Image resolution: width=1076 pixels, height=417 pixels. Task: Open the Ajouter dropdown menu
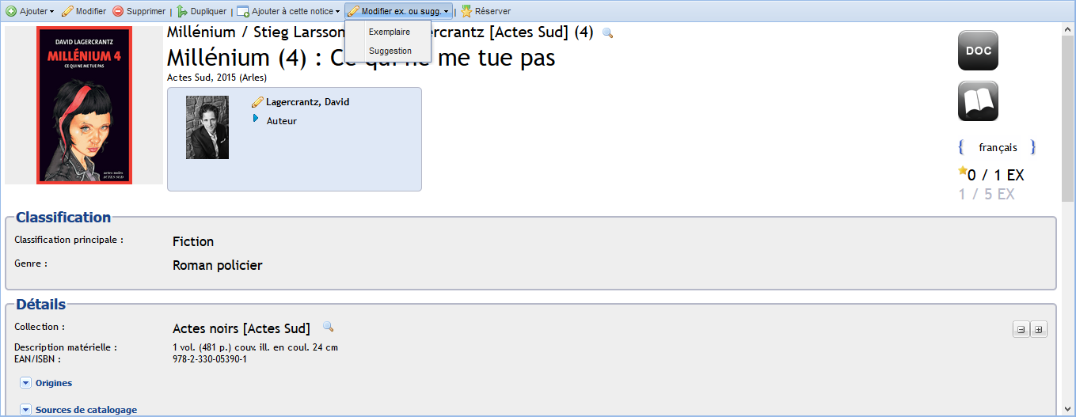[x=30, y=11]
